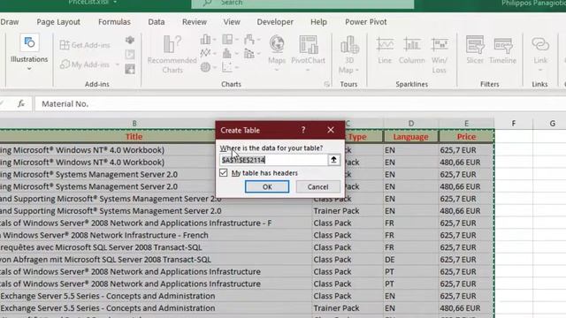566x318 pixels.
Task: Click the Title header cell
Action: (x=134, y=137)
